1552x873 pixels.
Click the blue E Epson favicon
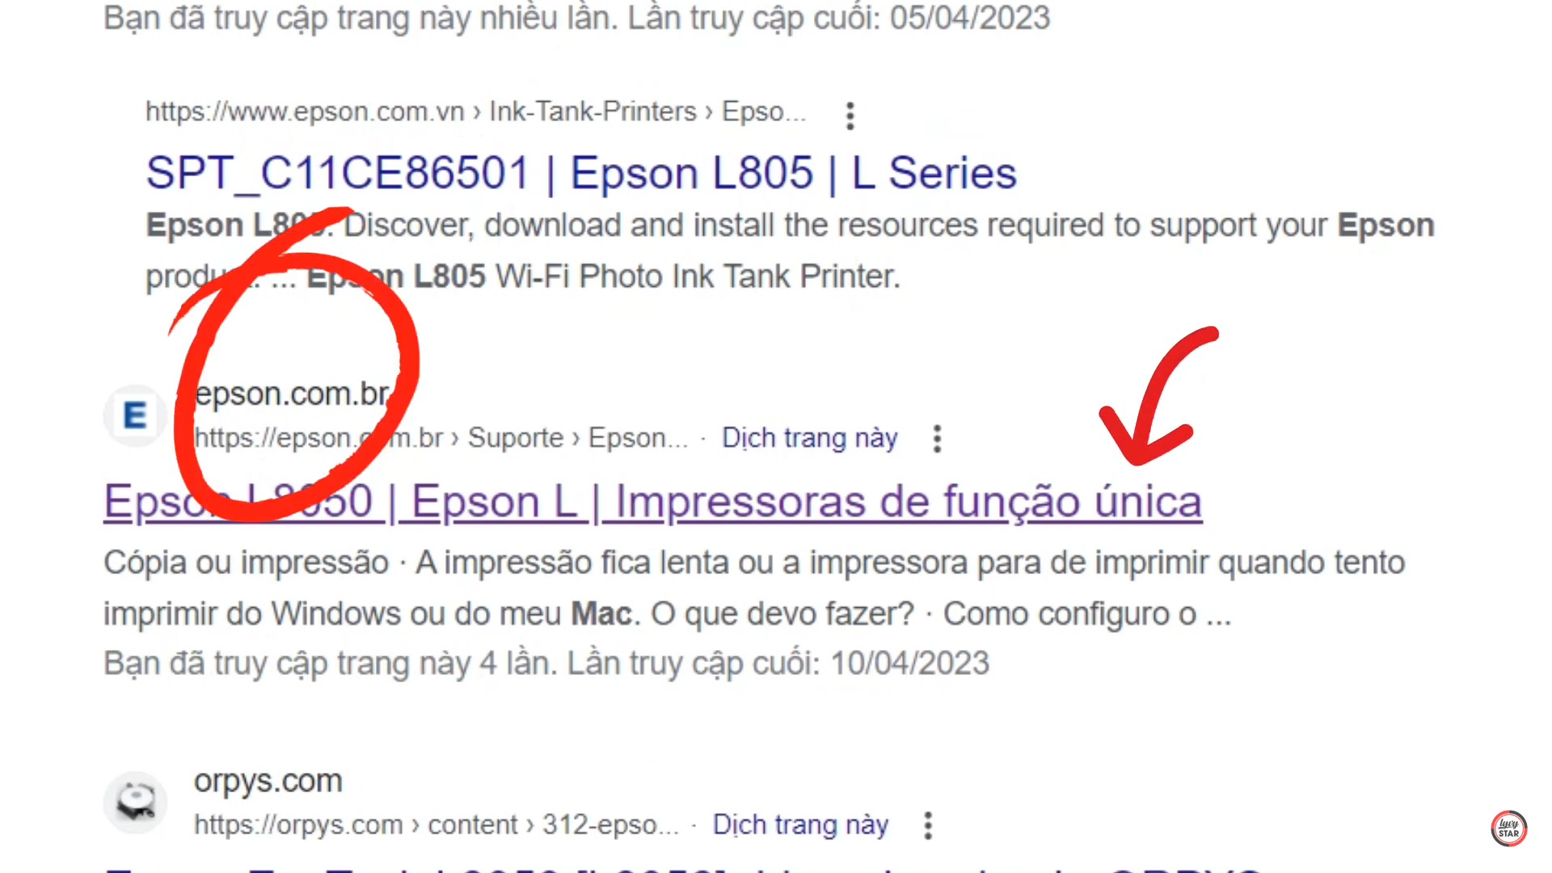coord(135,415)
